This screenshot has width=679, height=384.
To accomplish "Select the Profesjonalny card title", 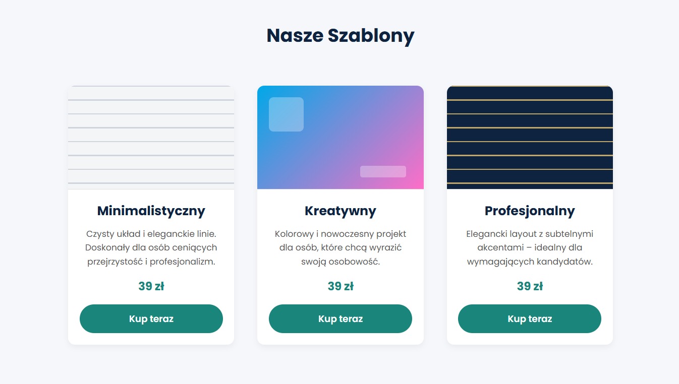I will (x=529, y=211).
